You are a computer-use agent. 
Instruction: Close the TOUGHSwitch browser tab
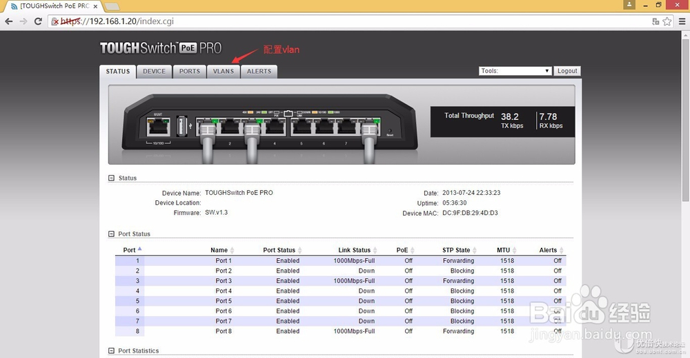coord(95,7)
